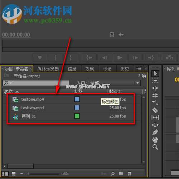This screenshot has height=179, width=179.
Task: Click the down arrow of vertical scrollbar
Action: tap(144, 162)
